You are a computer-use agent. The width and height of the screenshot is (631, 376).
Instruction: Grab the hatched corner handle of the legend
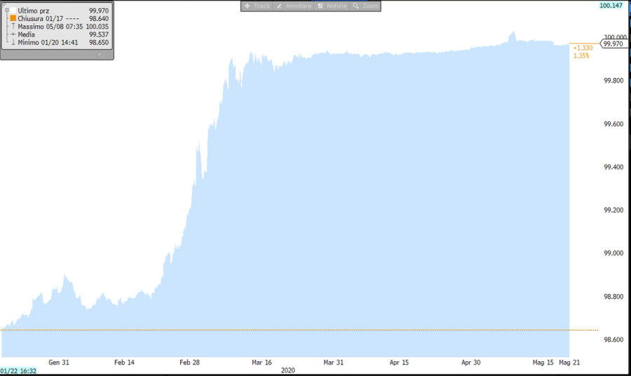[4, 4]
